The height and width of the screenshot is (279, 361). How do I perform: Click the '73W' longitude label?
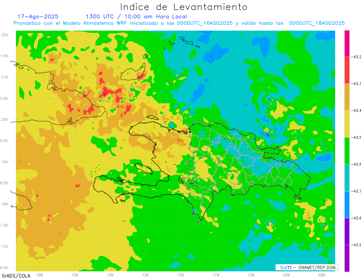[145, 275]
